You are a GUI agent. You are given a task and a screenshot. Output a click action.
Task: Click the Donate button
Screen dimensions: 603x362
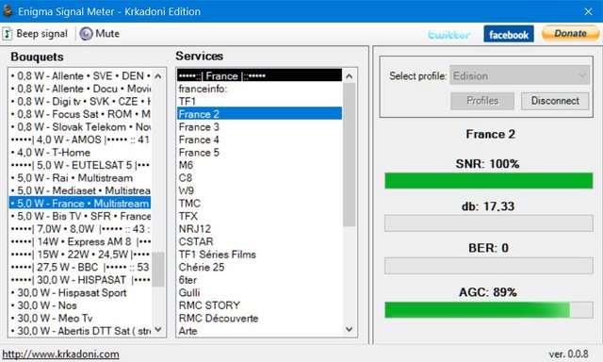570,34
